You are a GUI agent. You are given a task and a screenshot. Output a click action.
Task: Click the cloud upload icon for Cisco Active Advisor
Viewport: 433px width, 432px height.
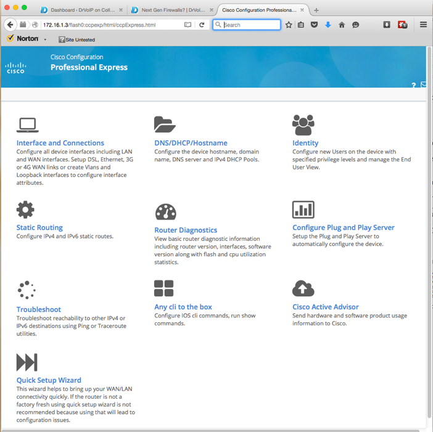[303, 288]
